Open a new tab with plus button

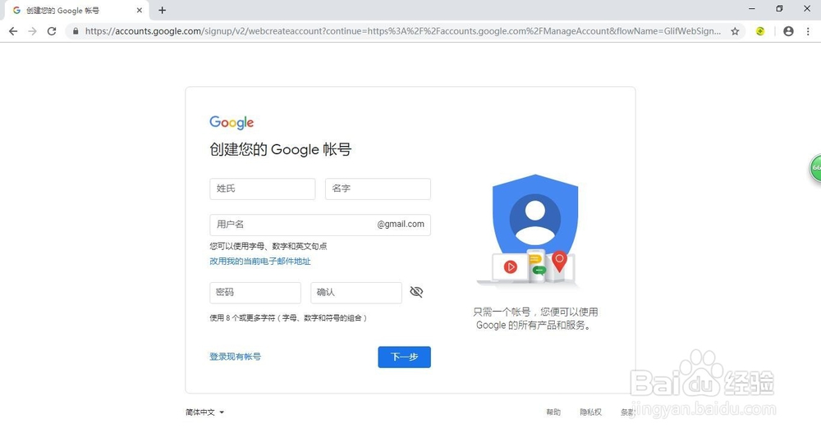(x=163, y=10)
